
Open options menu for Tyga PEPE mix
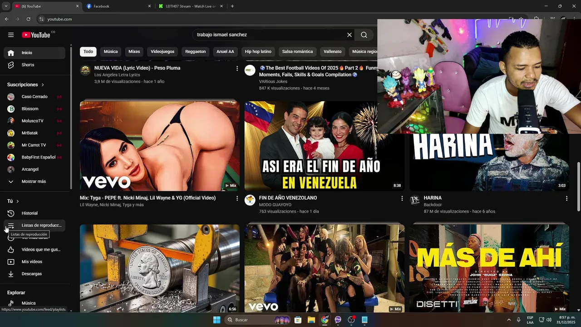(237, 198)
